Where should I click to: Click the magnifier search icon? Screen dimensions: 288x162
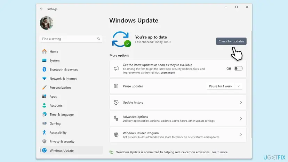[x=98, y=39]
